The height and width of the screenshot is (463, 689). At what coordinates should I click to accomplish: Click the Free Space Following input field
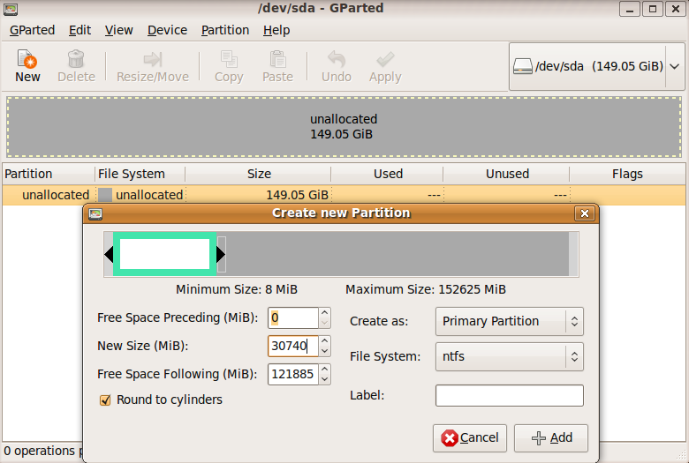tap(293, 374)
